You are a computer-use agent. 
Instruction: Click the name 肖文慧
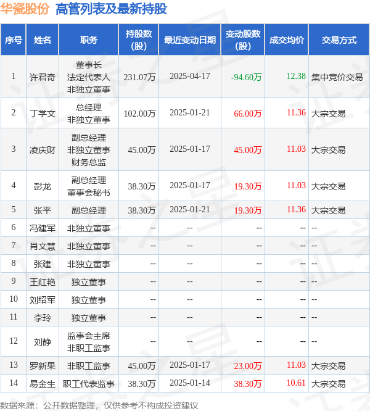tap(43, 246)
